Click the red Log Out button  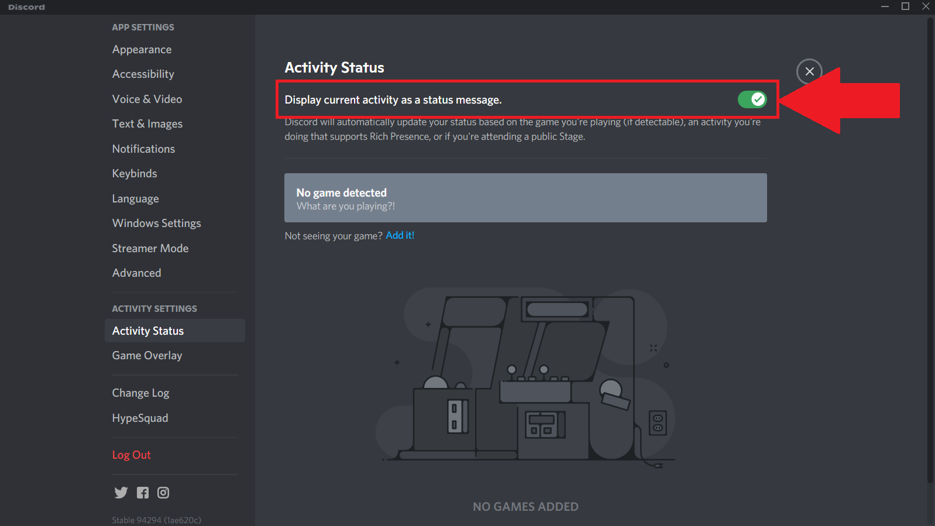[131, 455]
